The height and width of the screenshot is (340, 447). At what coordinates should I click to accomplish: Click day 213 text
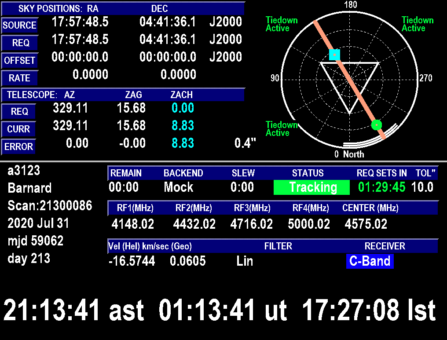29,259
